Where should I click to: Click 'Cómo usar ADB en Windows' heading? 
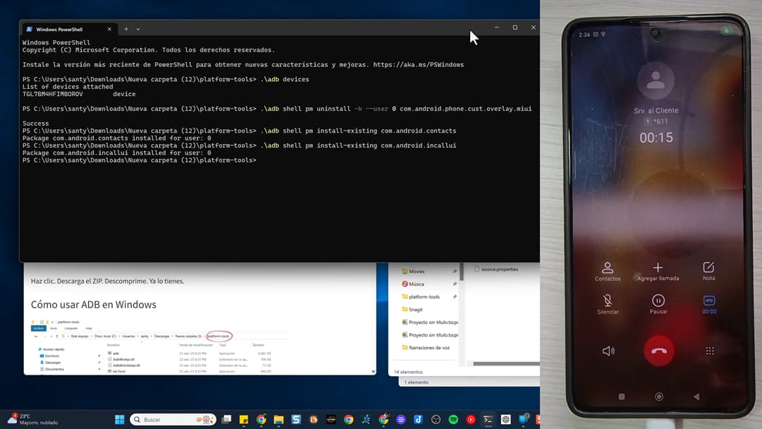click(93, 305)
